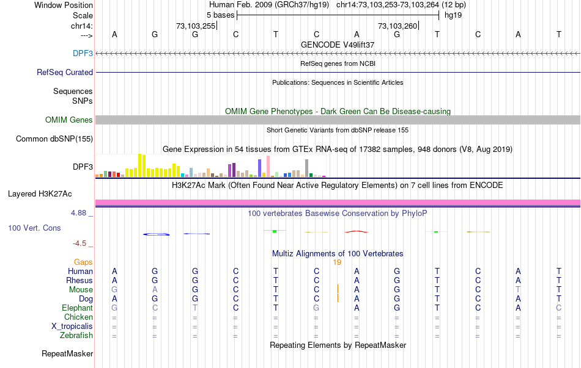Screen dimensions: 581x368
Task: Select the SNPs publications label
Action: tap(83, 101)
